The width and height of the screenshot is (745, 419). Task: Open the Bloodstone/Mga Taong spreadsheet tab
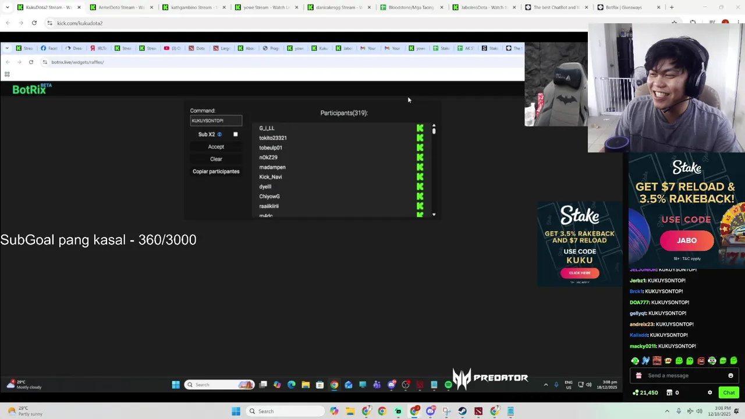(x=411, y=8)
